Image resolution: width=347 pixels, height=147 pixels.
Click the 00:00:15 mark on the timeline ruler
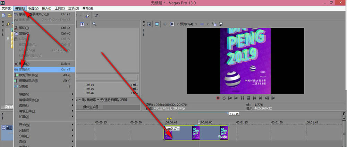tap(101, 122)
